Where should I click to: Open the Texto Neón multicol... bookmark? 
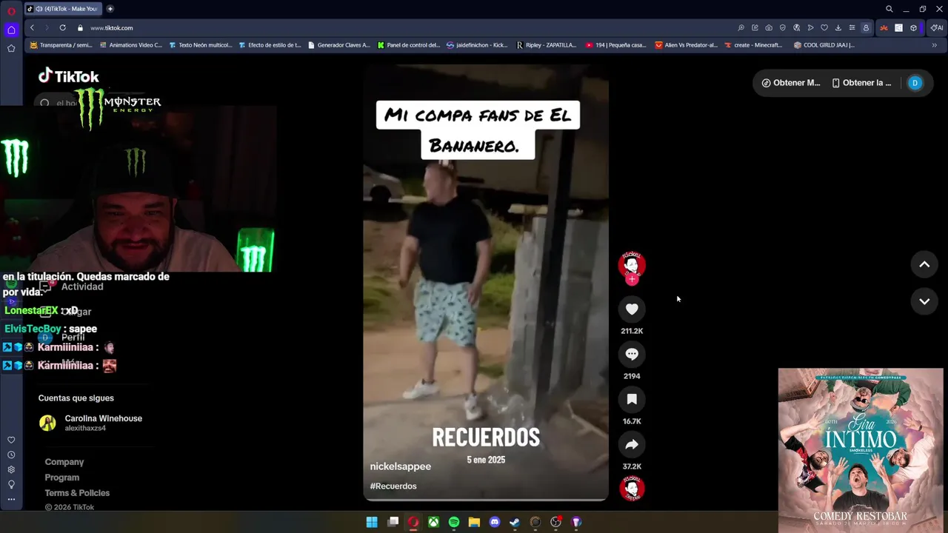(201, 45)
